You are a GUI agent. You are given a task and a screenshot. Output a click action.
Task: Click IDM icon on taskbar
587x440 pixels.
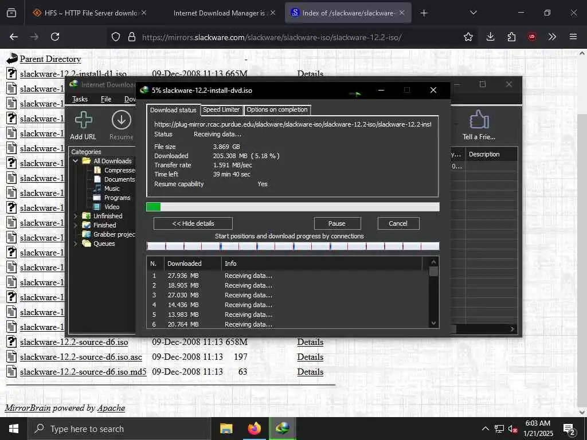click(283, 429)
